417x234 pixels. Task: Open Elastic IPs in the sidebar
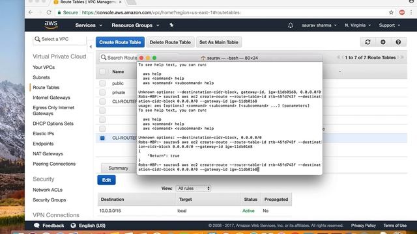[x=44, y=134]
